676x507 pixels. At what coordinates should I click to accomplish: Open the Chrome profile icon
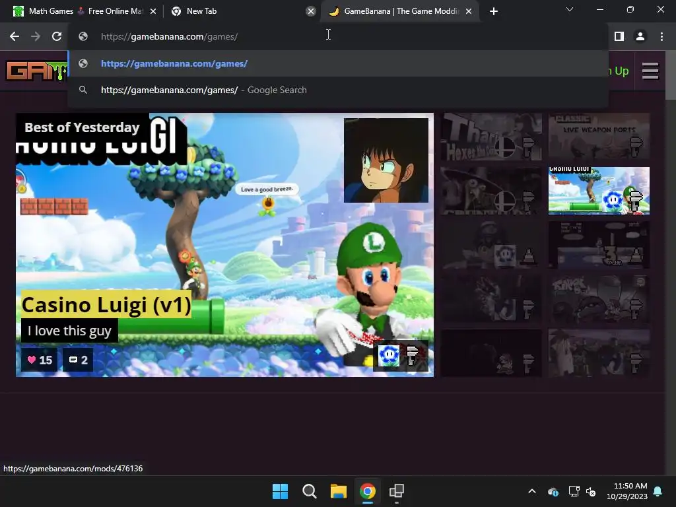click(x=640, y=36)
